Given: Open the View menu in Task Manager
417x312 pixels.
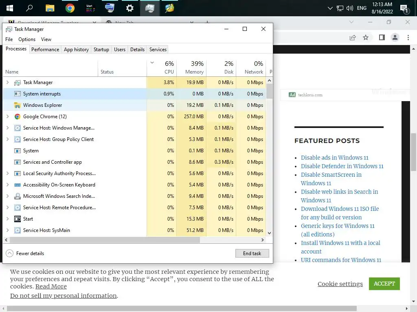Looking at the screenshot, I should [46, 39].
